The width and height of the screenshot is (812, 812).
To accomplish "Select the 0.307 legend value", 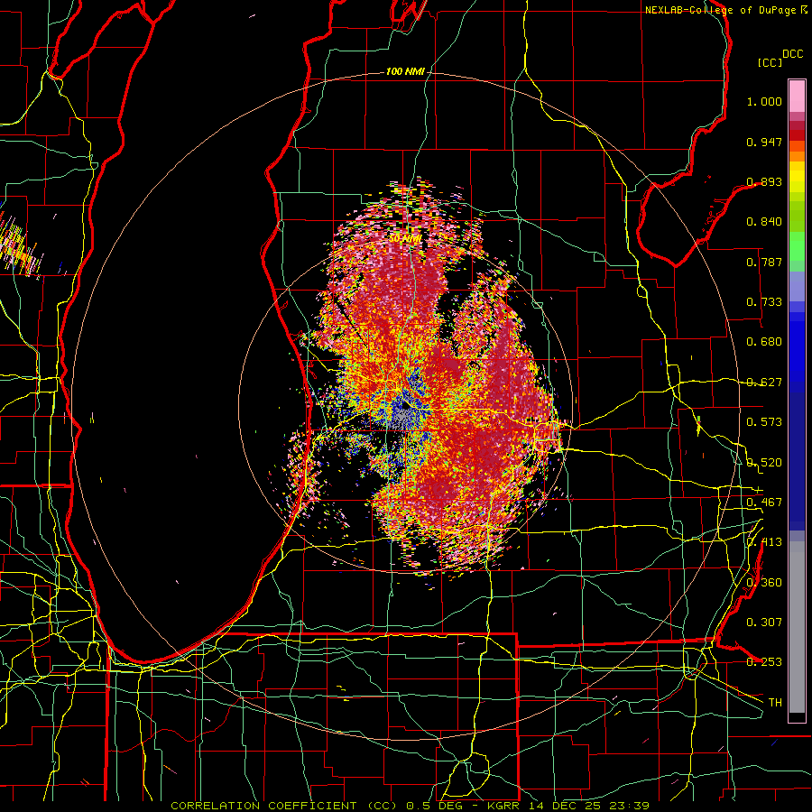I will [764, 623].
